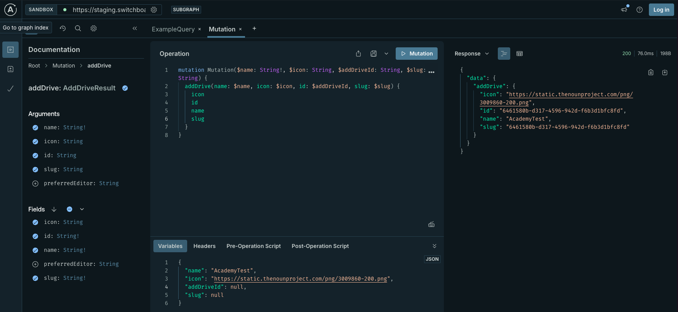Open the documentation search icon

pos(78,28)
